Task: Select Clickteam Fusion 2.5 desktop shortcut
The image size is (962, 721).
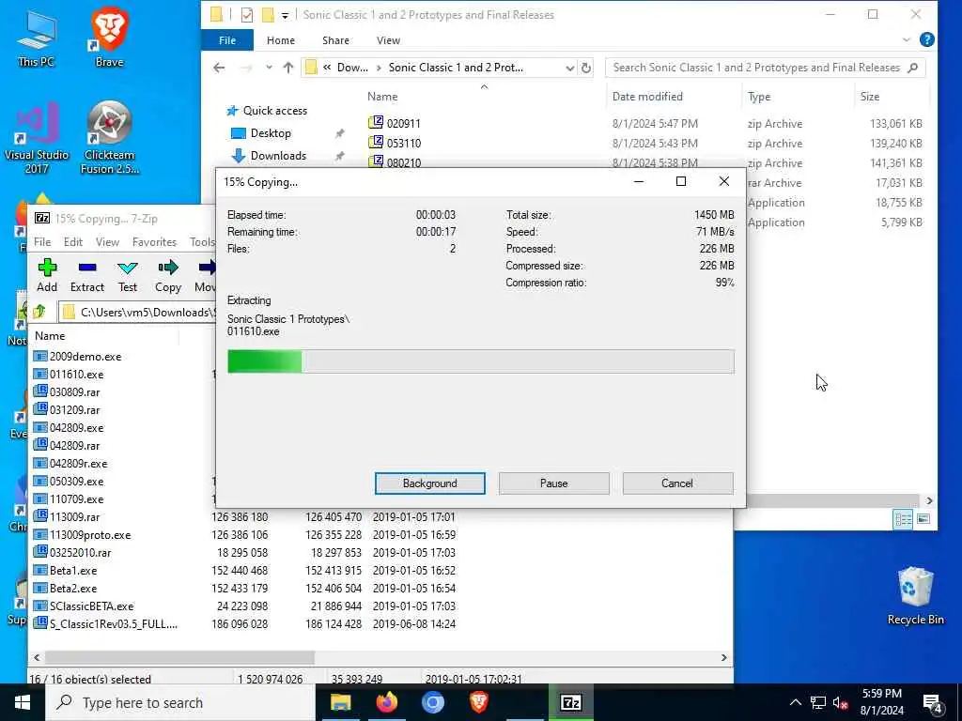Action: [109, 138]
